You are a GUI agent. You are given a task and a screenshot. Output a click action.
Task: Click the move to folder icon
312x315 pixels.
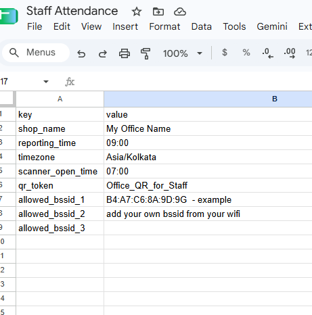coord(158,11)
